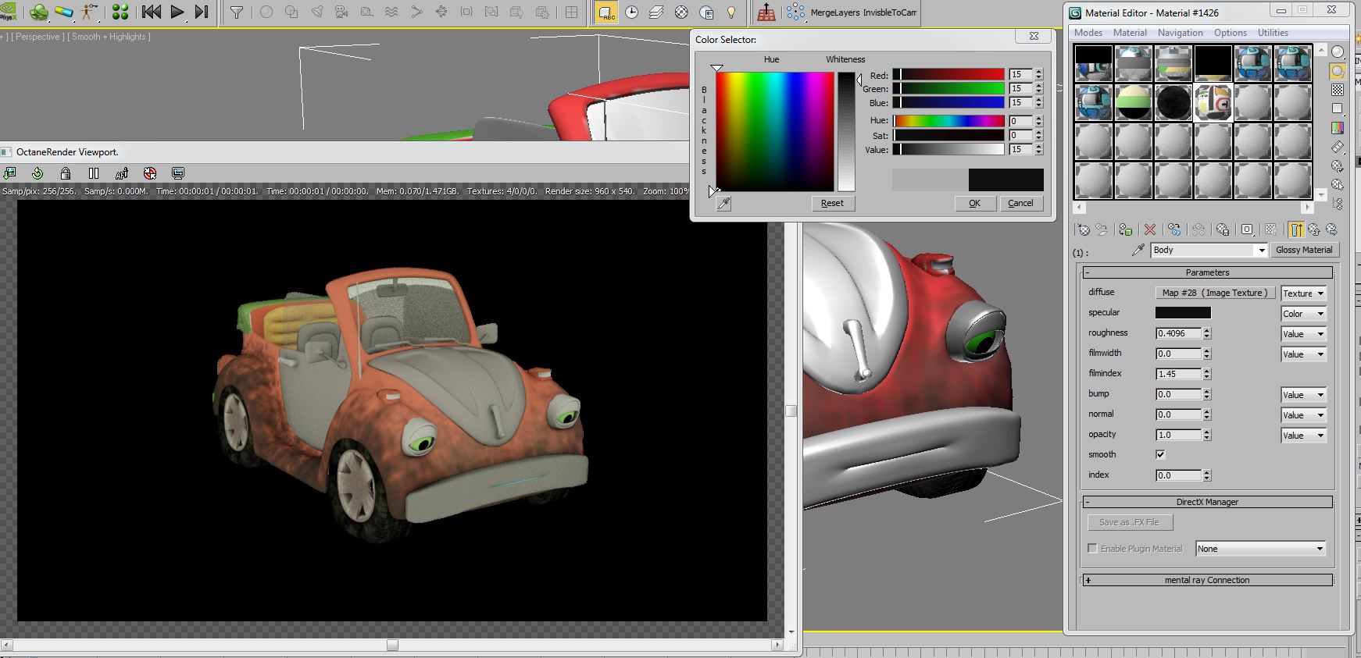Toggle the backlight button in Material Editor
Screen dimensions: 1361x658
(1338, 71)
